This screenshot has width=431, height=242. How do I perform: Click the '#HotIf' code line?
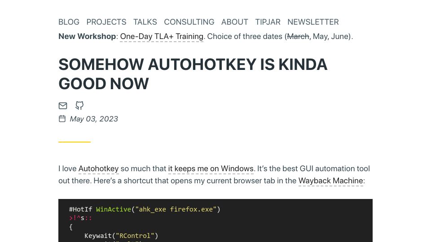pos(145,209)
